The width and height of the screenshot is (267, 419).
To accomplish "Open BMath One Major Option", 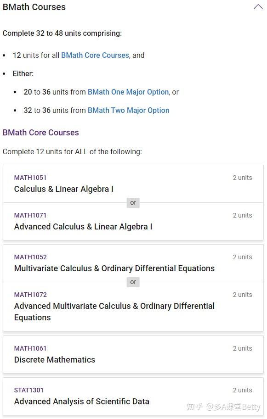I will click(128, 92).
